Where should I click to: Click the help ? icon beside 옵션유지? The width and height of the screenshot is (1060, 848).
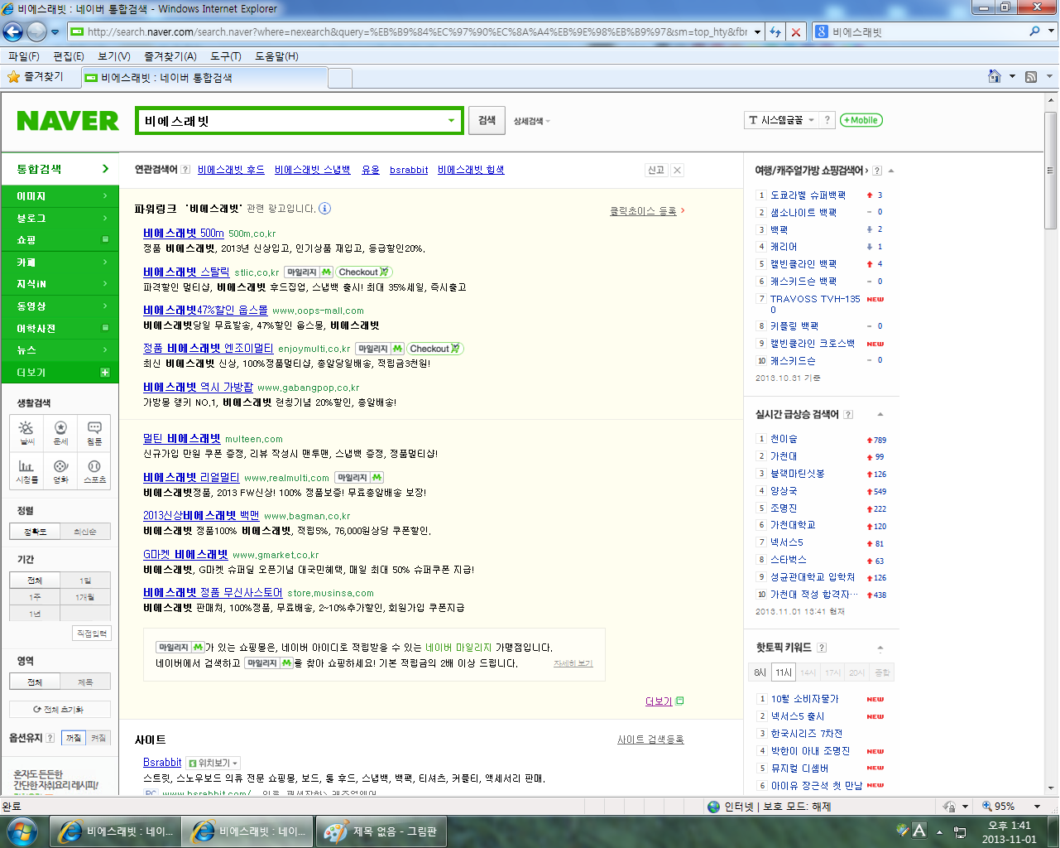click(50, 738)
